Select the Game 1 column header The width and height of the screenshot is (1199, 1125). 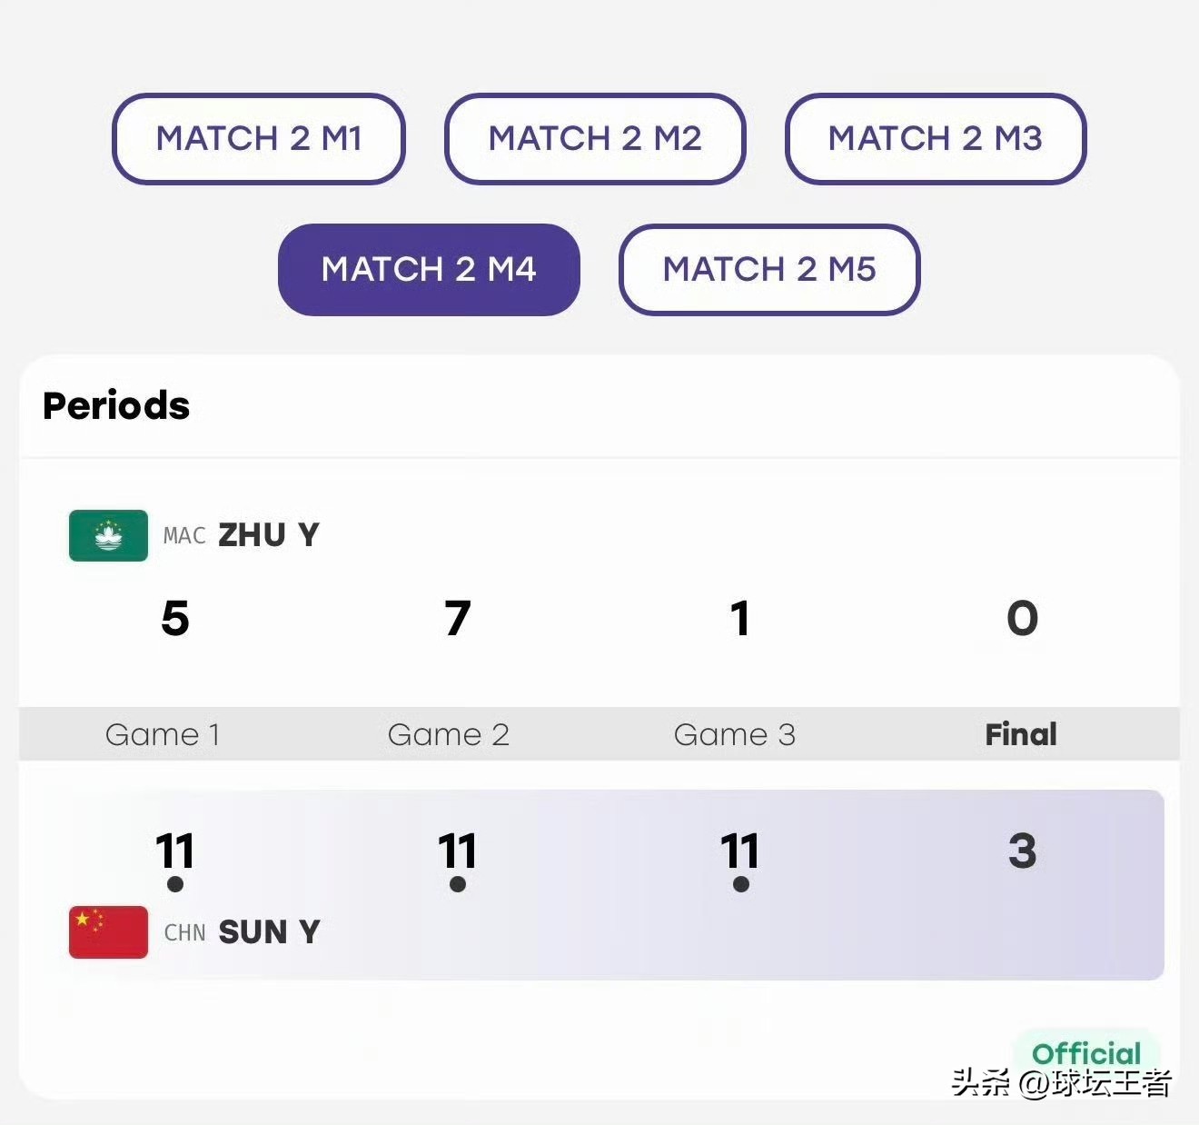[163, 734]
